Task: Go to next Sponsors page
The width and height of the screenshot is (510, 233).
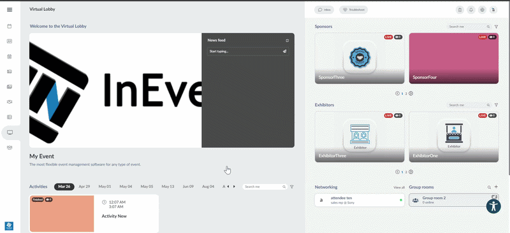Action: coord(411,94)
